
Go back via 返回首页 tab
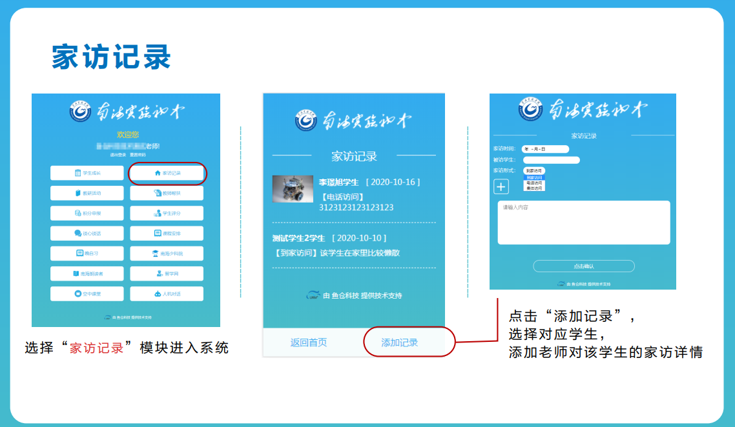[x=309, y=343]
